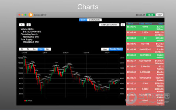Click the Trade Amount column header

tap(145, 23)
